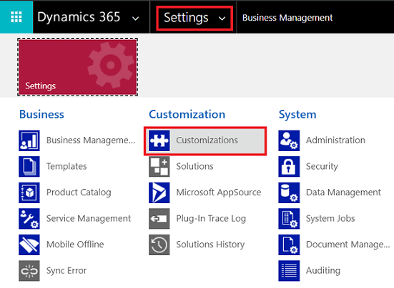Click the Security padlock icon

289,167
